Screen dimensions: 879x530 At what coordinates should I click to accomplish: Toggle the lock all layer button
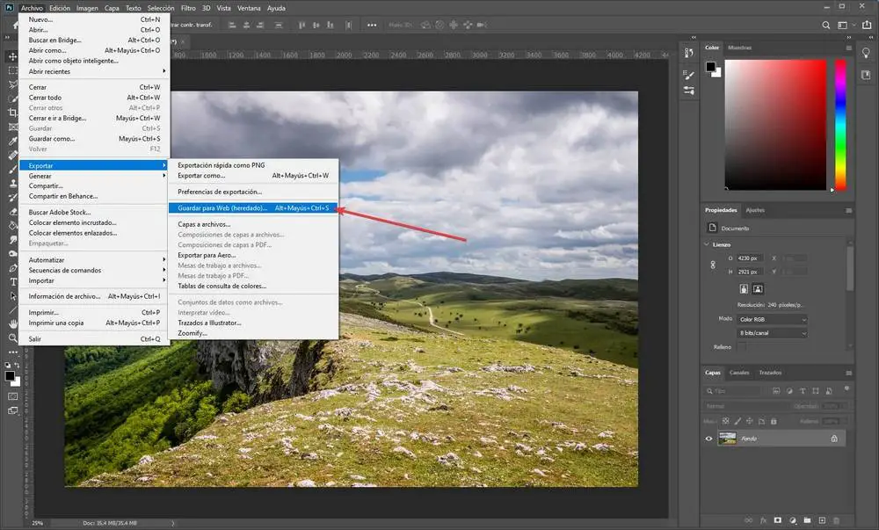(774, 421)
